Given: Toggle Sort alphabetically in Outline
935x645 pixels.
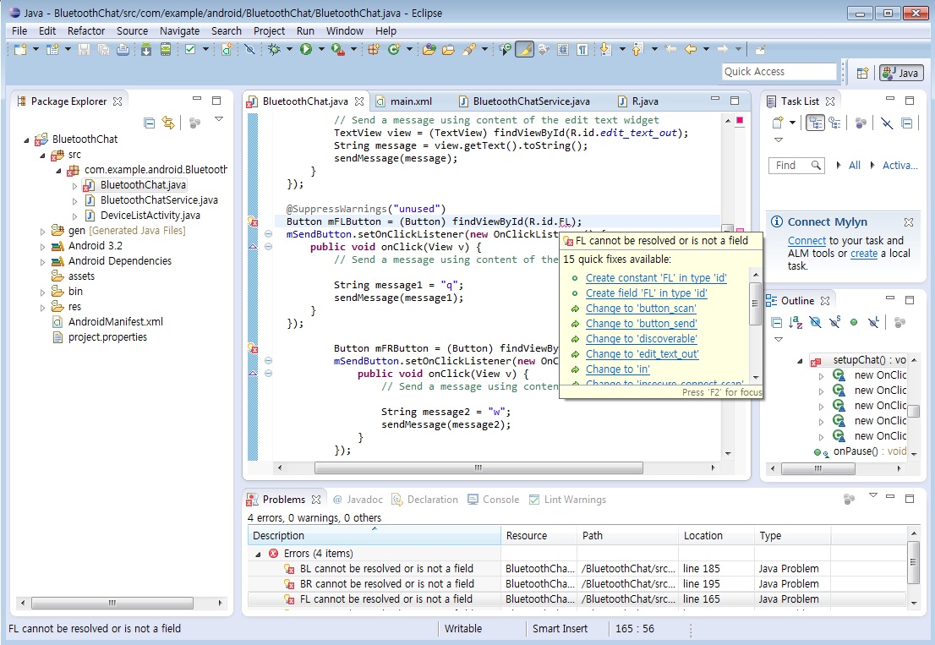Looking at the screenshot, I should pos(796,323).
